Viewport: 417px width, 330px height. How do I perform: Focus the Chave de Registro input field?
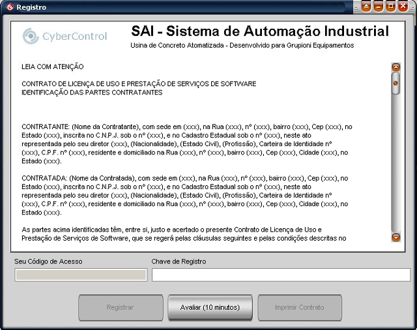pos(281,275)
